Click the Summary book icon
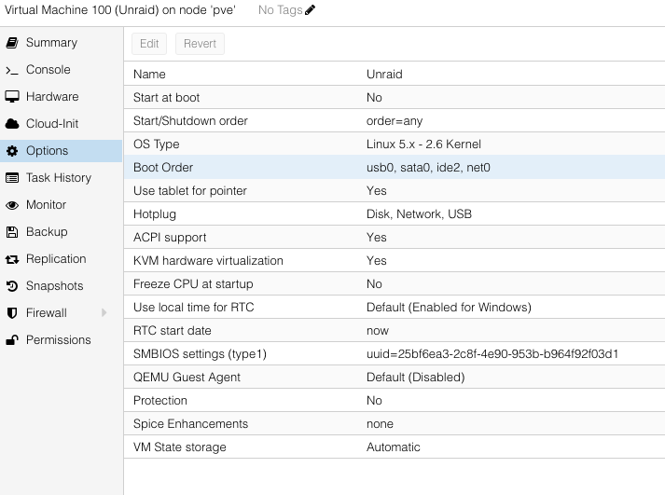Screen dimensions: 665x495 click(x=12, y=42)
